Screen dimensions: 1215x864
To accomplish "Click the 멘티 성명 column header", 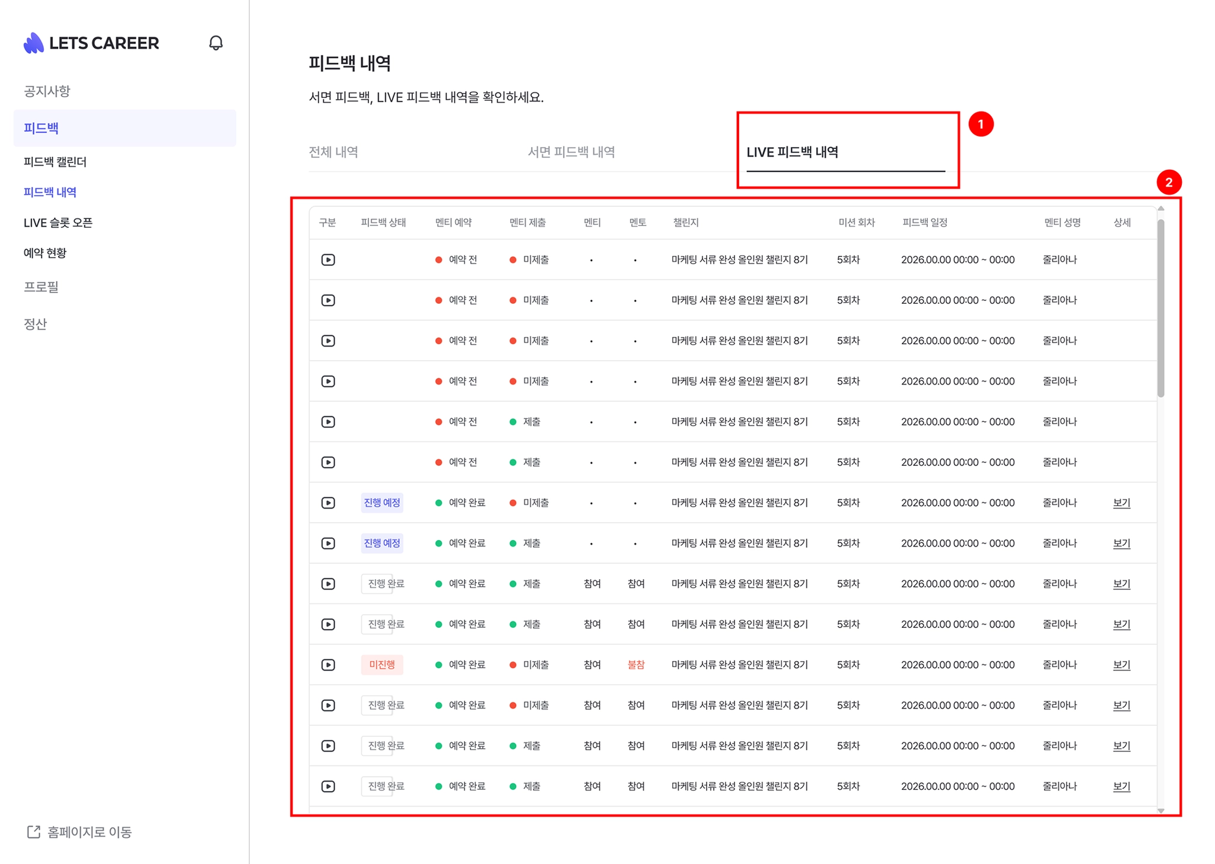I will (1063, 223).
